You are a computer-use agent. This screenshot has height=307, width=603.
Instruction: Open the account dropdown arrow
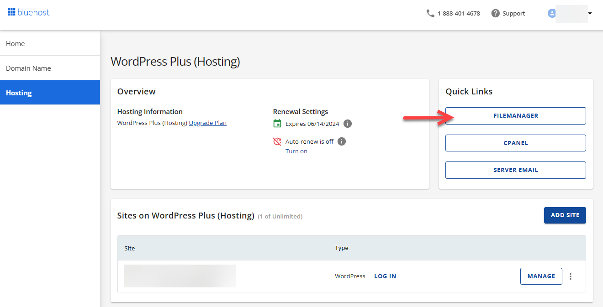pyautogui.click(x=590, y=13)
